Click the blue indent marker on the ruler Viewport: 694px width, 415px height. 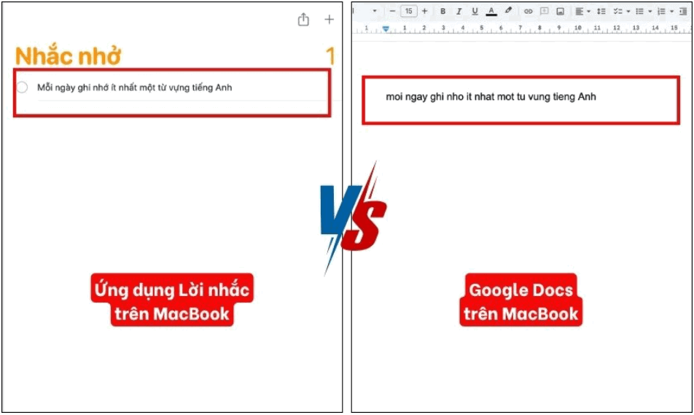[x=386, y=28]
